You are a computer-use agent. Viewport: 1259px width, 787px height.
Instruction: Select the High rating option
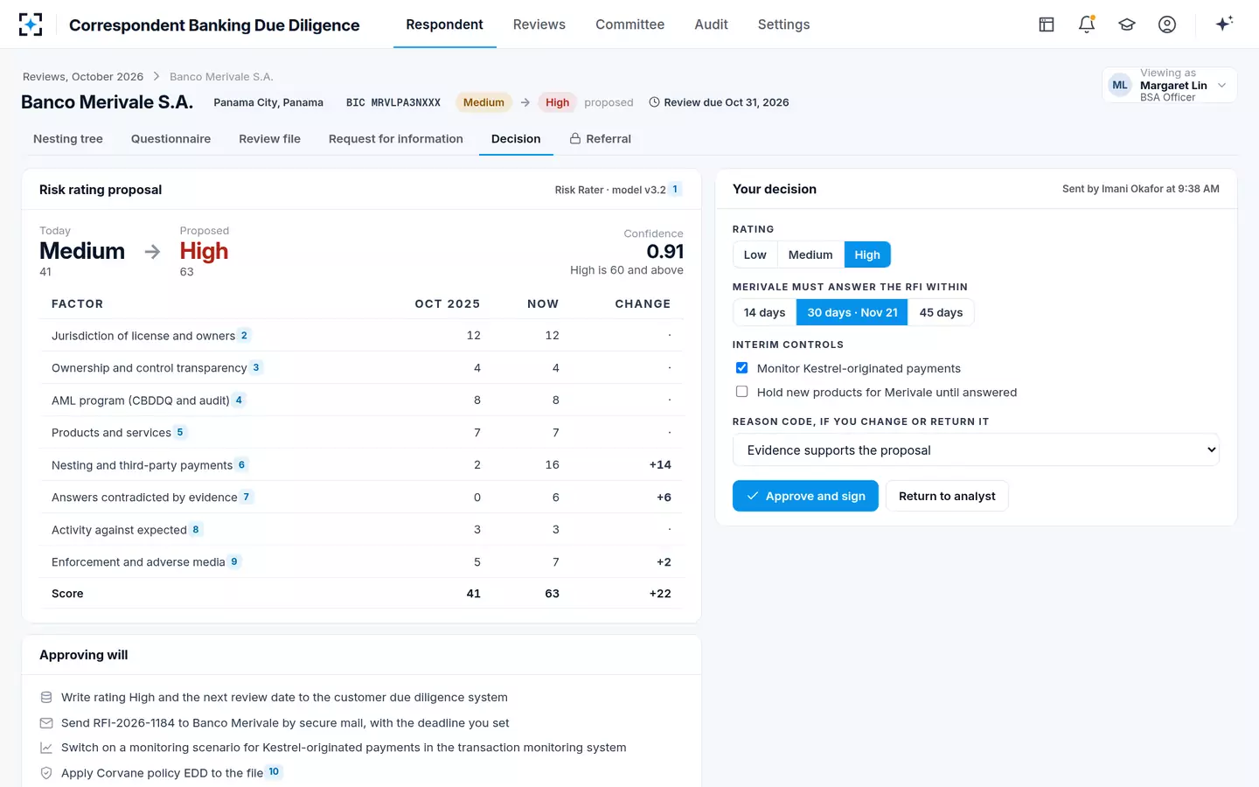[x=867, y=254]
